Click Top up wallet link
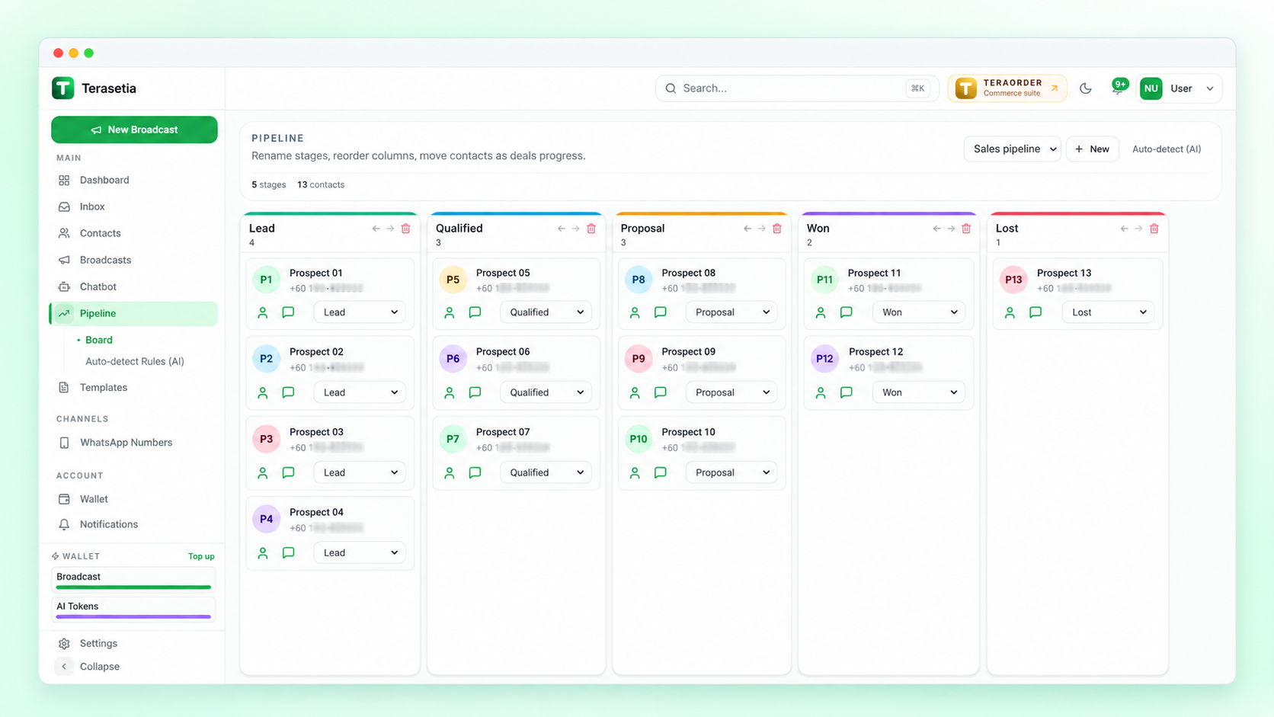Screen dimensions: 1274x717 (201, 556)
